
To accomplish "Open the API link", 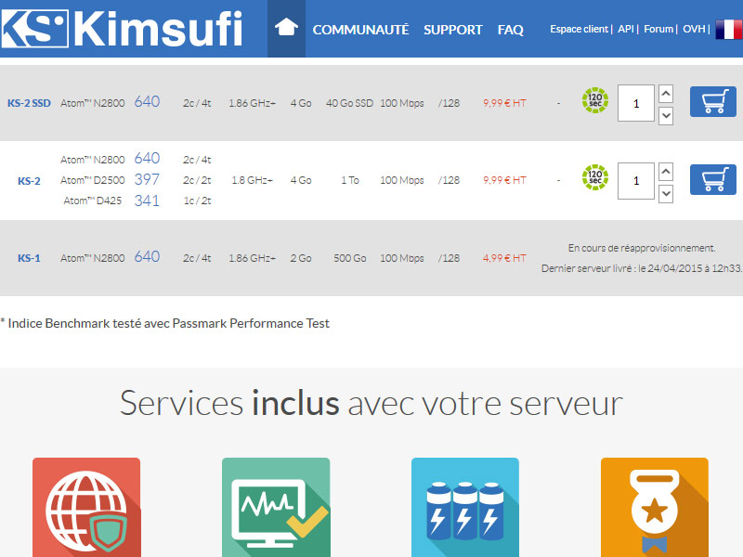I will click(625, 29).
